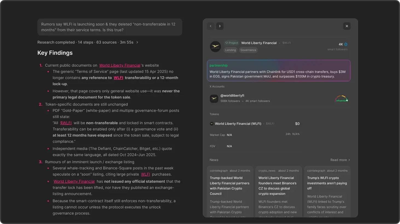Image resolution: width=400 pixels, height=224 pixels.
Task: Click the Project label badge
Action: (x=232, y=43)
